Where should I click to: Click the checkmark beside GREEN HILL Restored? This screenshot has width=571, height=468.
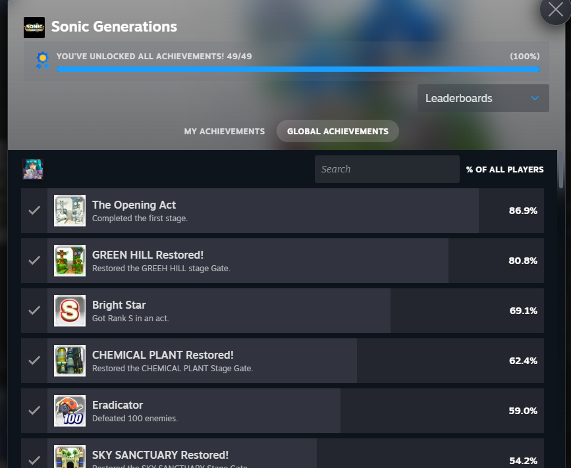(34, 260)
